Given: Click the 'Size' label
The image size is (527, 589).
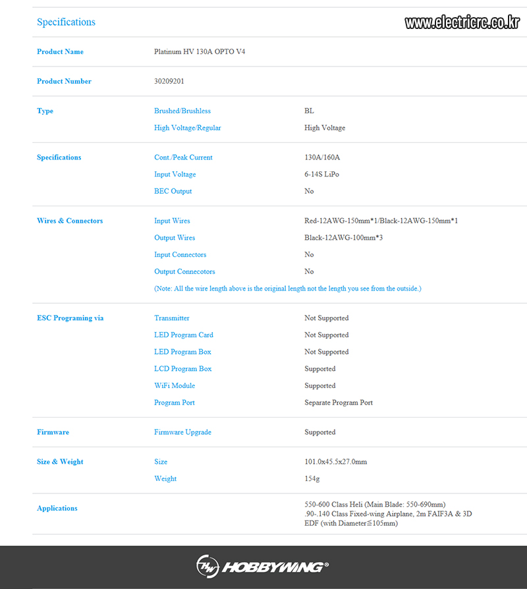Looking at the screenshot, I should point(161,462).
